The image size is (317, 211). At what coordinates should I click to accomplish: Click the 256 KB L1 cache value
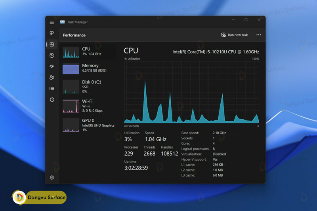point(218,165)
